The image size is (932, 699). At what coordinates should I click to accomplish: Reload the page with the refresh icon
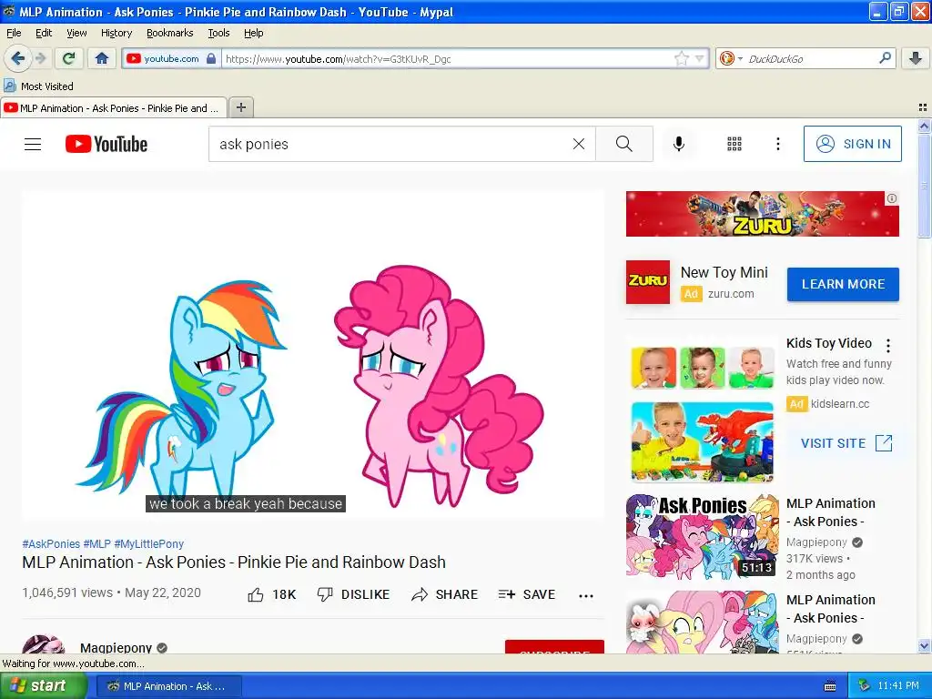click(69, 58)
